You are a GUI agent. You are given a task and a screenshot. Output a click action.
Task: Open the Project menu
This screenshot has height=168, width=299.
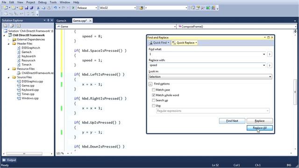tap(31, 2)
